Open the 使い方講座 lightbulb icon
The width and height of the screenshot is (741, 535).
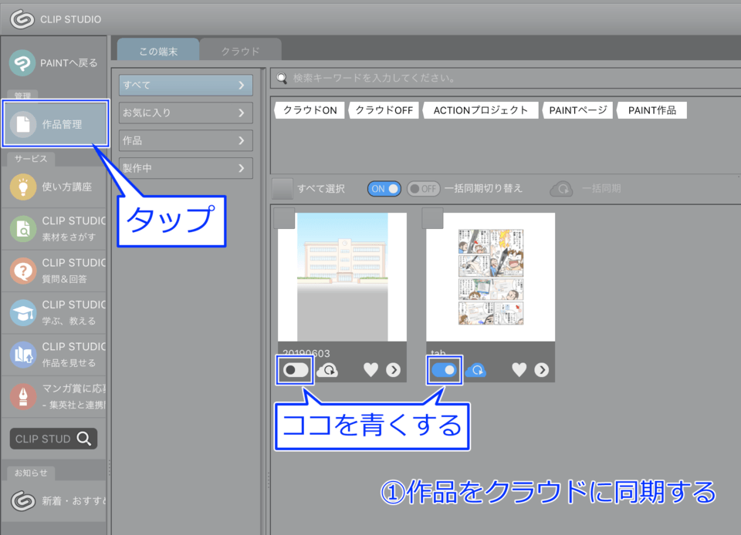coord(24,187)
